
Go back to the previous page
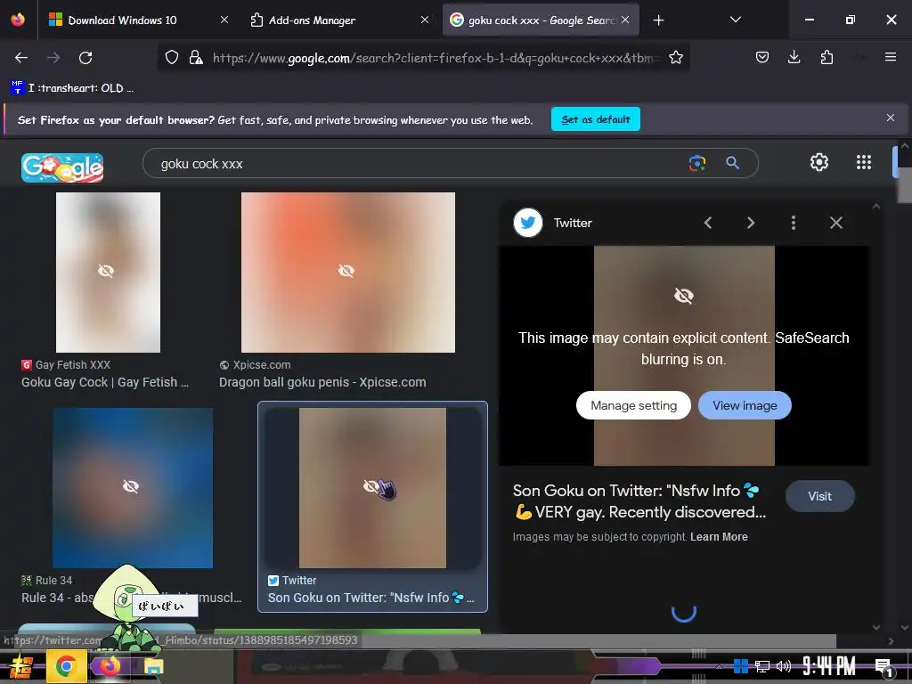(21, 58)
